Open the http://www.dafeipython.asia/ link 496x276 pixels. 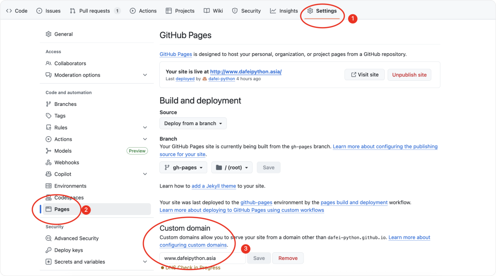pos(246,72)
